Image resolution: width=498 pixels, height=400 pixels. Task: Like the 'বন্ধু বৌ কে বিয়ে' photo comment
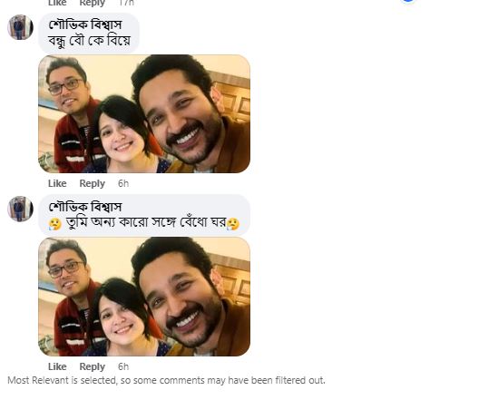tap(57, 183)
